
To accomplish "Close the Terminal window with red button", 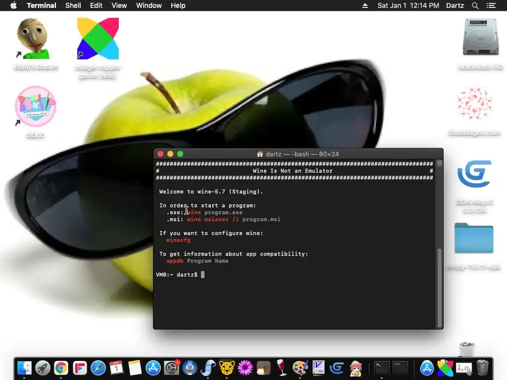I will click(x=160, y=154).
